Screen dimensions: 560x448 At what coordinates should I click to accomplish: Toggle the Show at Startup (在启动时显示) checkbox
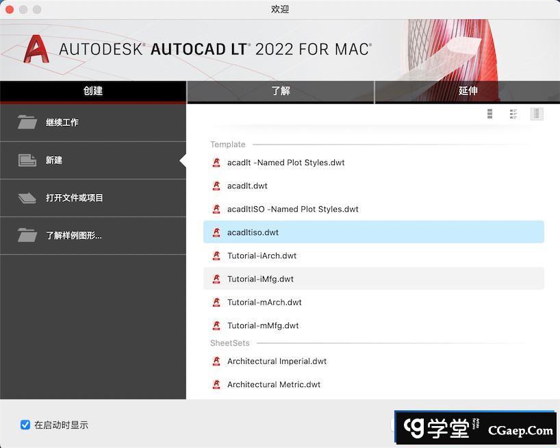[25, 425]
